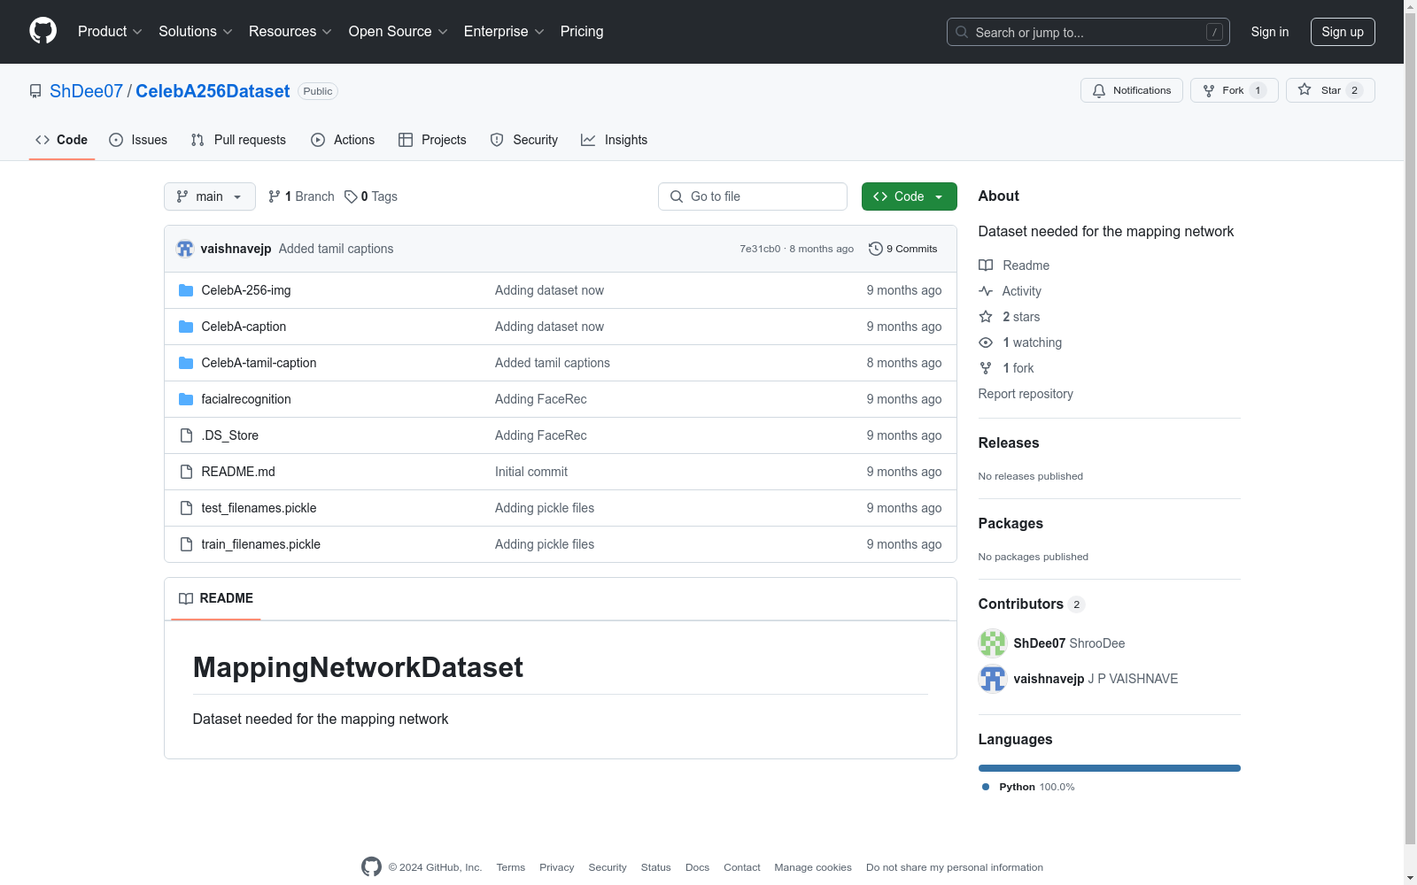Viewport: 1417px width, 885px height.
Task: Open the Security tab
Action: tap(524, 140)
